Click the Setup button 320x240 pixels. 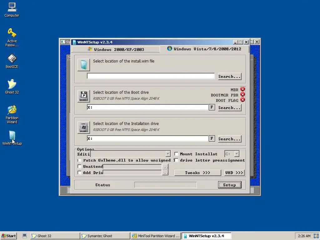tap(230, 185)
